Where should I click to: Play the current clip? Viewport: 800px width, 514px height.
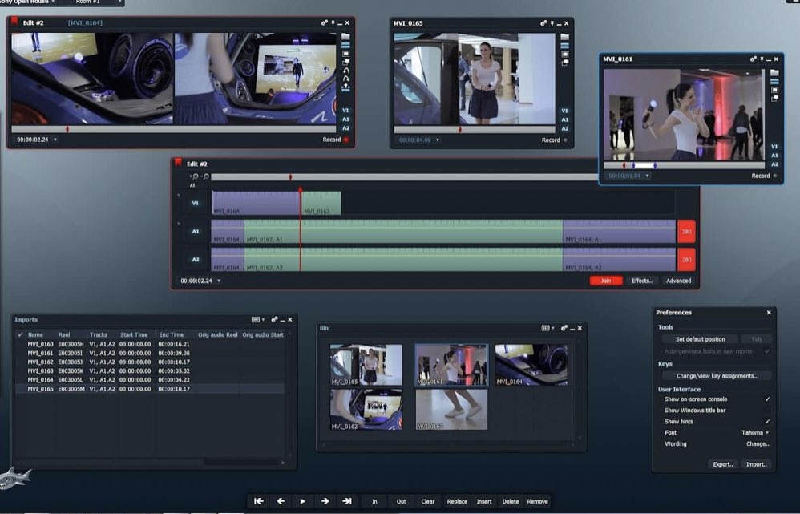point(302,501)
